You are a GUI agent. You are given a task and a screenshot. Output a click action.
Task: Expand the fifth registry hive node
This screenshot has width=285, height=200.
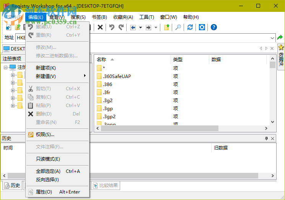pos(13,106)
